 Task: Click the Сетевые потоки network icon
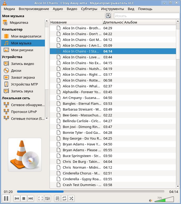click(6, 118)
